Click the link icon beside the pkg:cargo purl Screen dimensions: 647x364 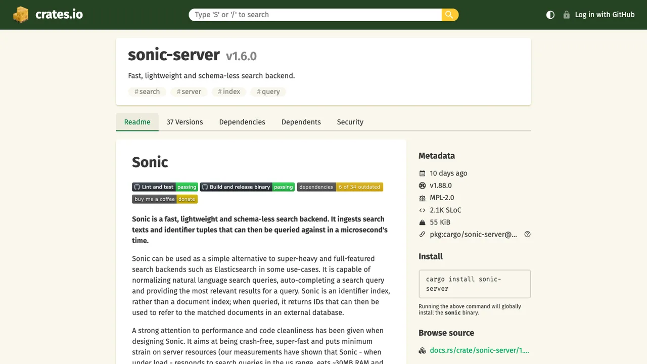click(x=423, y=235)
